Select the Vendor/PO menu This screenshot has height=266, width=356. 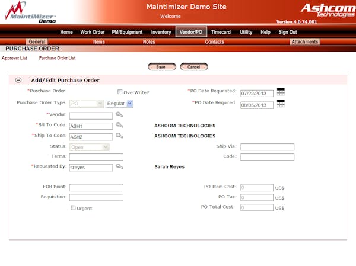(x=191, y=32)
